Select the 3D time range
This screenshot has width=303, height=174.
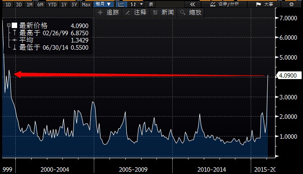19,4
